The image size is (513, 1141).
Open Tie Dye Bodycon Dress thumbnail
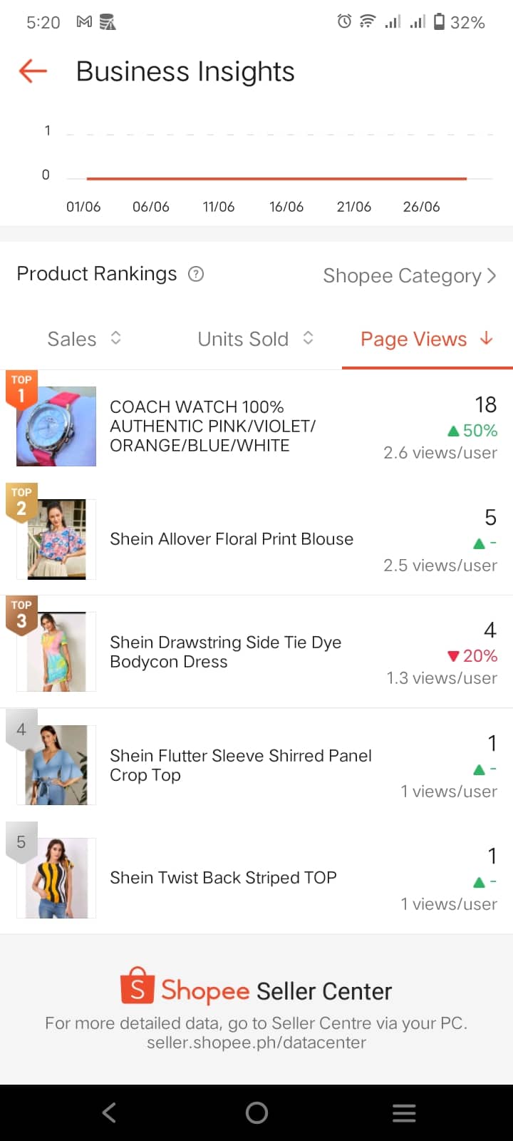[x=56, y=652]
